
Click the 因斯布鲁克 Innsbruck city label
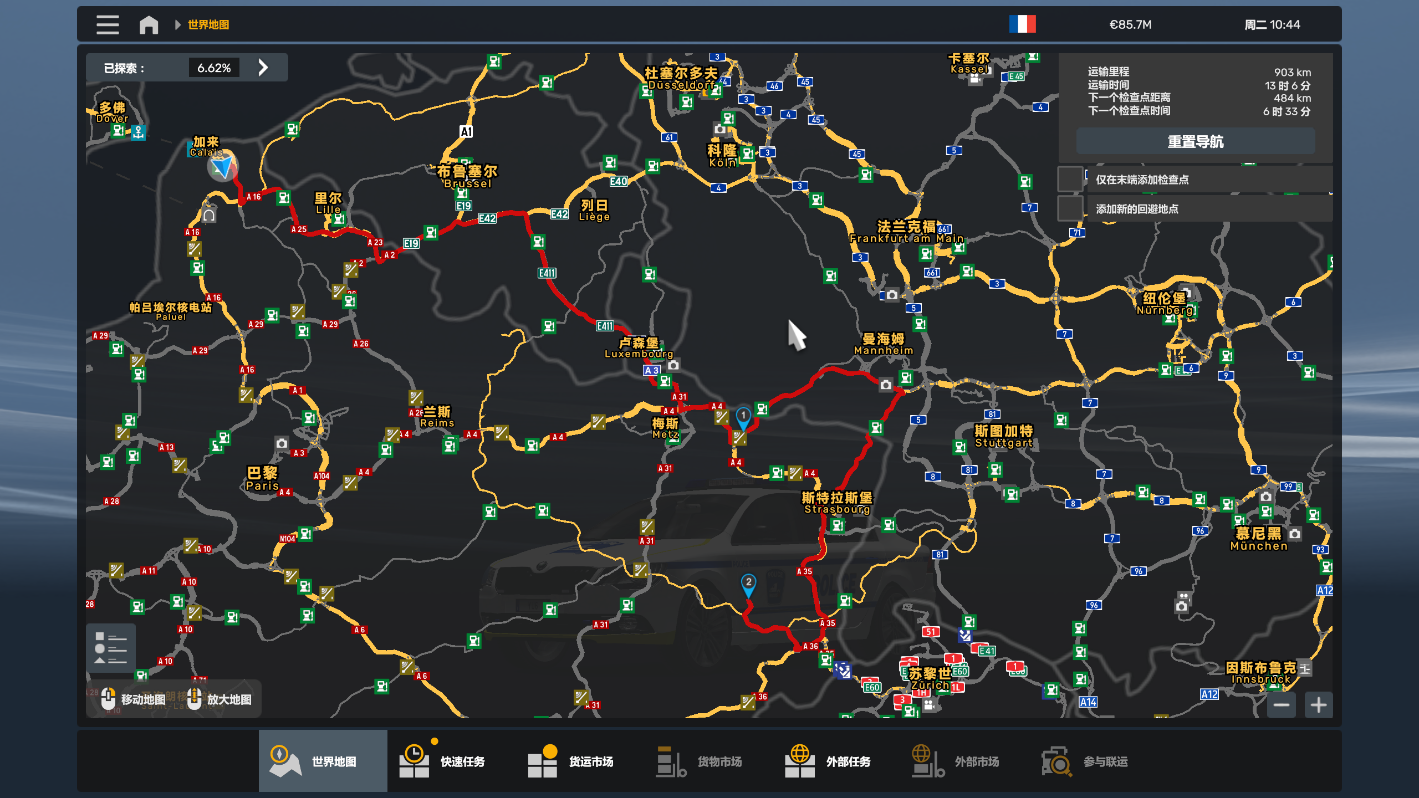(x=1260, y=673)
